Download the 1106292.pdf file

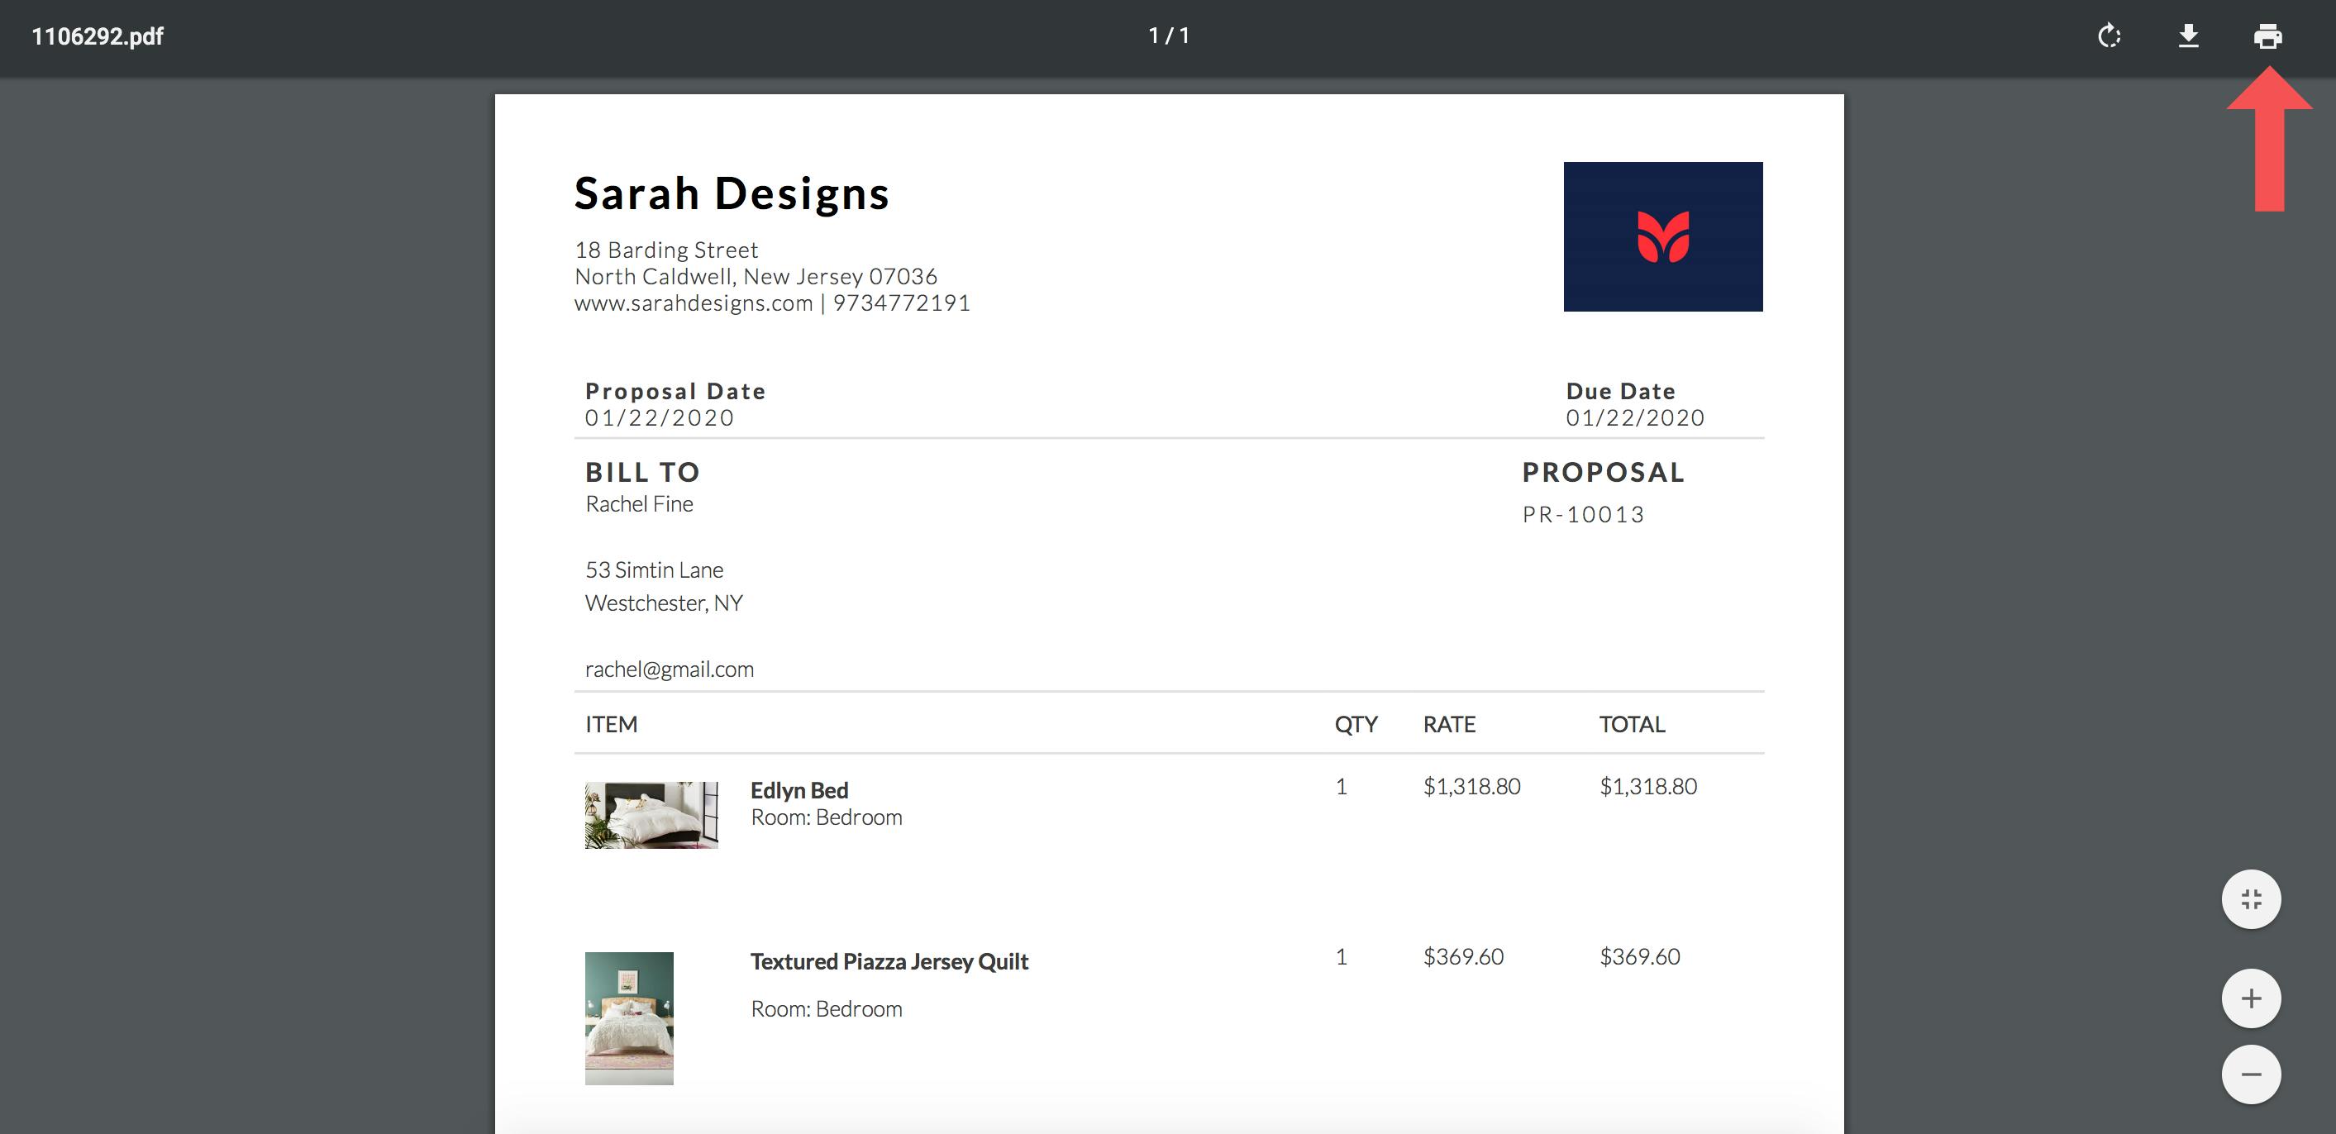coord(2189,37)
